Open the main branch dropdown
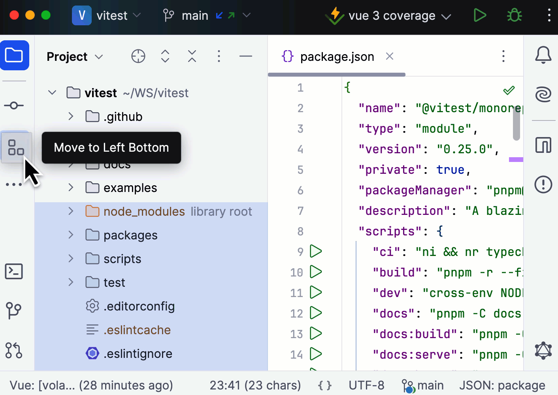Image resolution: width=558 pixels, height=395 pixels. coord(206,16)
